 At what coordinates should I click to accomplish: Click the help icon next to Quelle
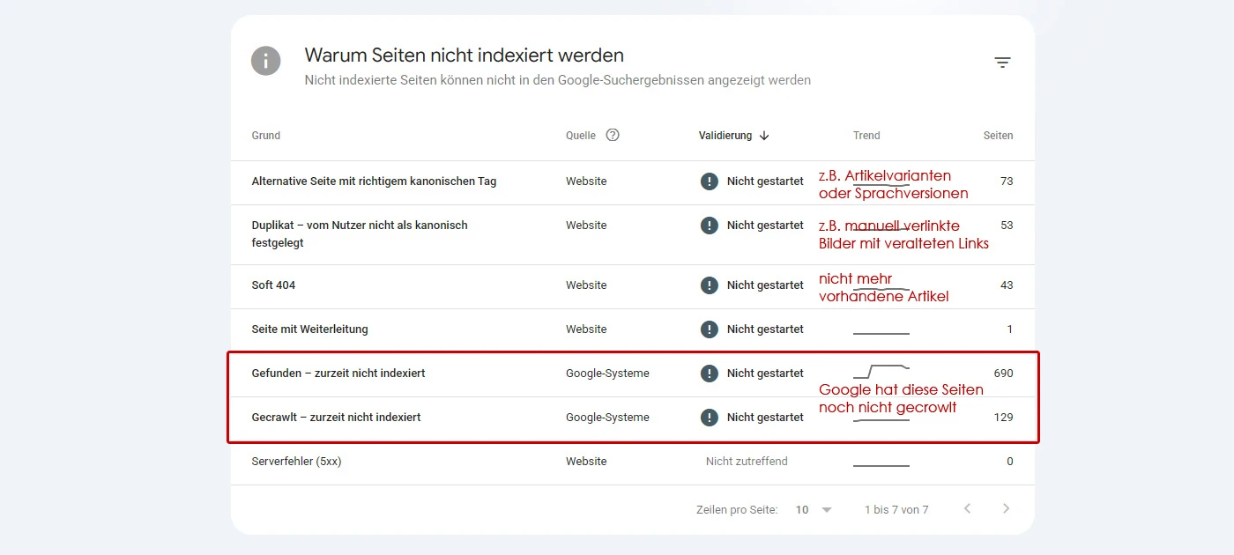(613, 136)
